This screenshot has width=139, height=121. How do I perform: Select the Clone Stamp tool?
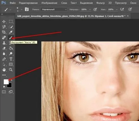tap(4, 43)
